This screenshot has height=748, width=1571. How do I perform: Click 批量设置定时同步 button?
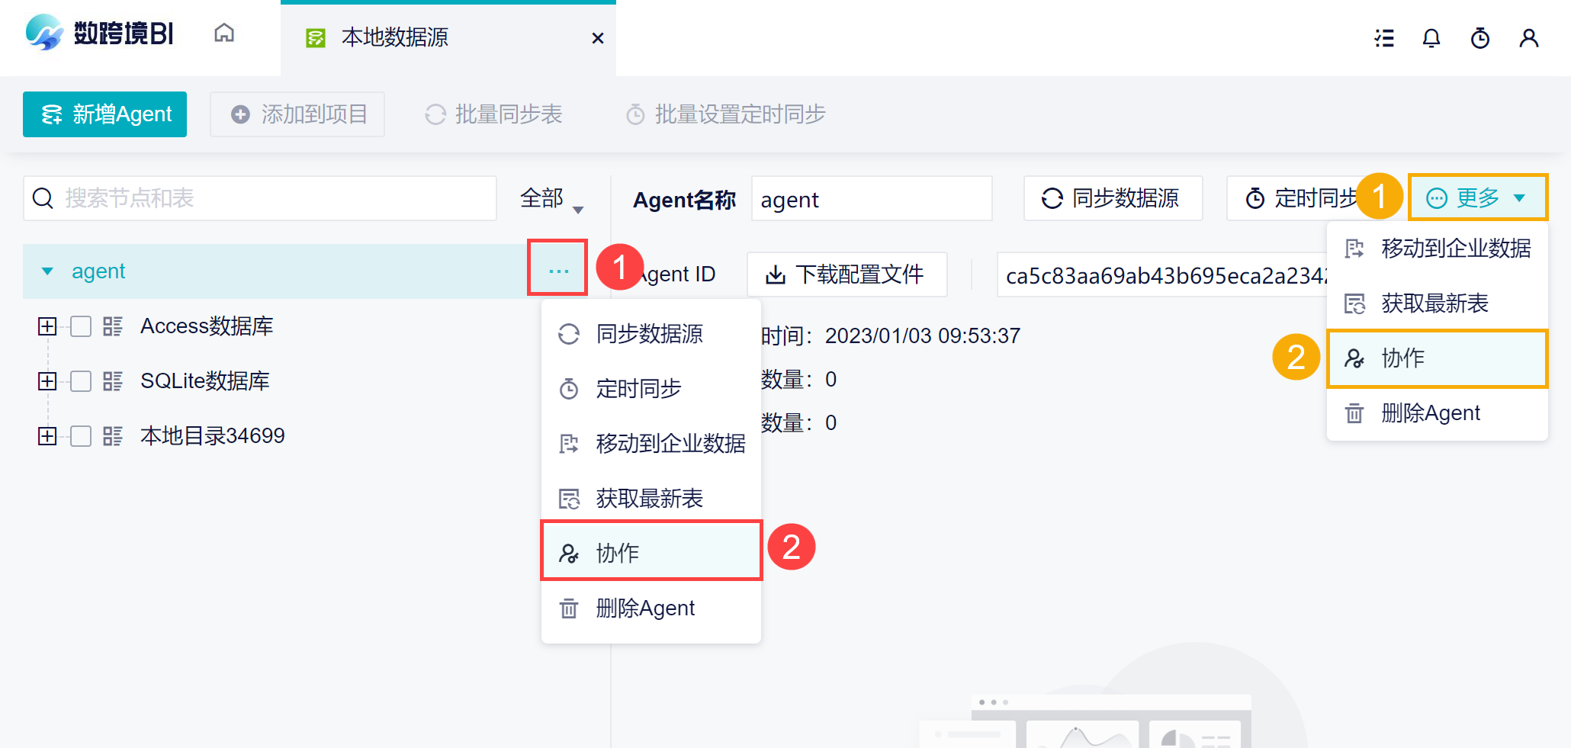(x=725, y=114)
